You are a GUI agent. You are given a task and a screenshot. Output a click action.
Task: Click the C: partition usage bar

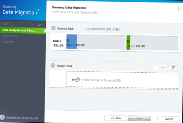96,42
